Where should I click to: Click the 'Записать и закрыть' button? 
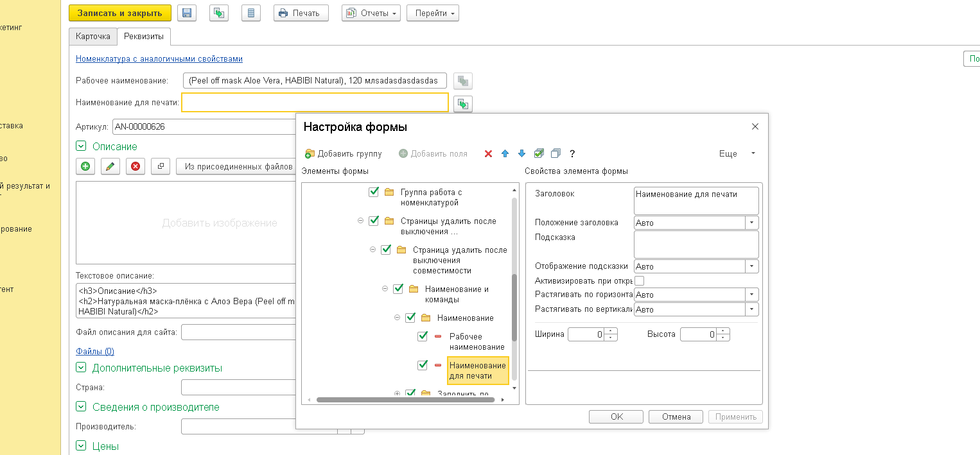tap(120, 13)
